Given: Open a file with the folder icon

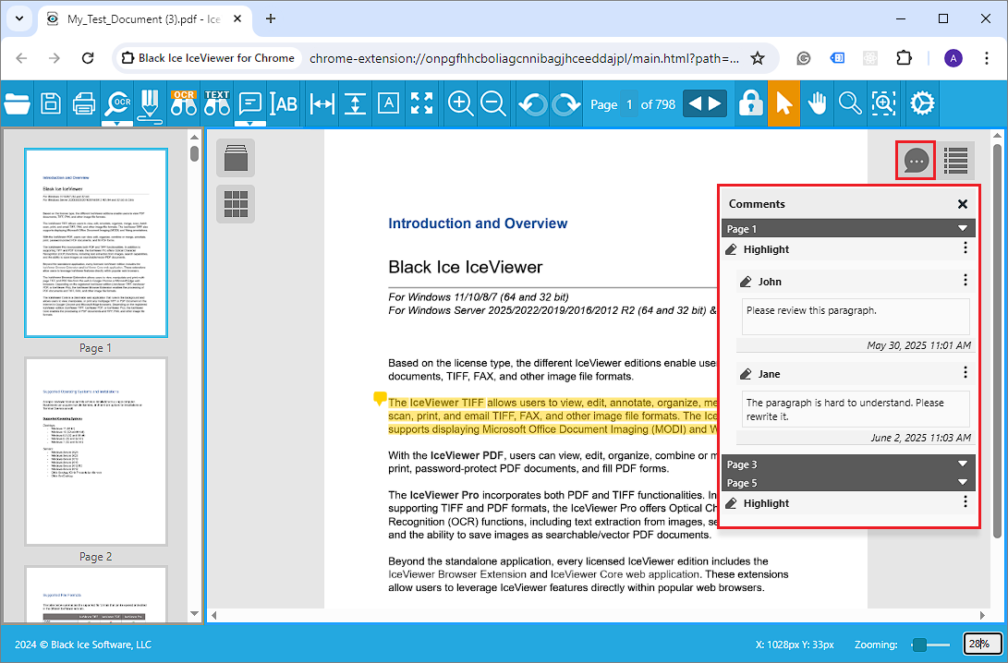Looking at the screenshot, I should click(17, 103).
